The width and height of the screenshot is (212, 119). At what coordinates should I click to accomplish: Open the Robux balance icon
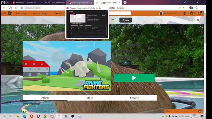pyautogui.click(x=191, y=13)
